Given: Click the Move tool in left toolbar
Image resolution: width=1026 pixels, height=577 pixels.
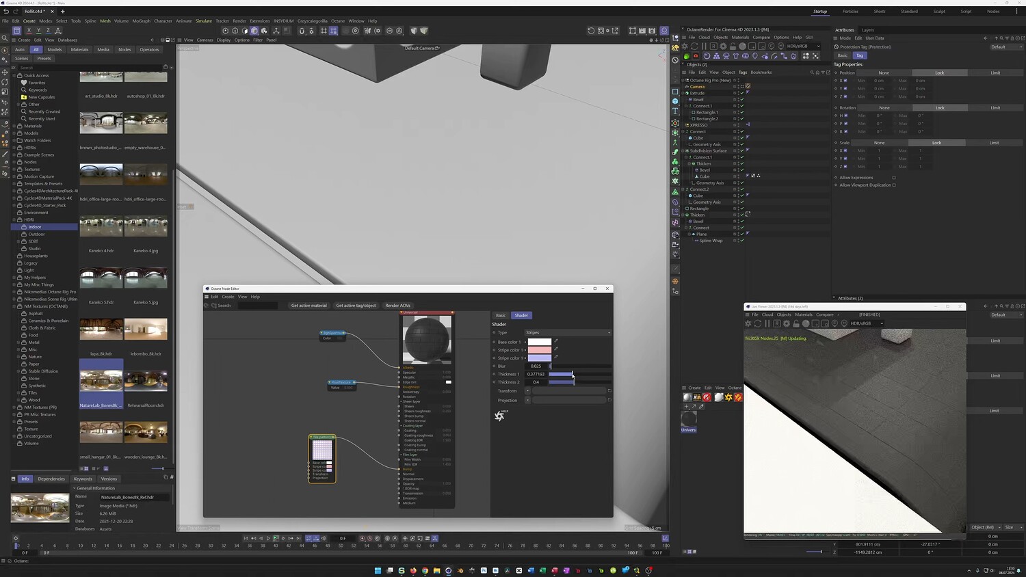Looking at the screenshot, I should (5, 72).
